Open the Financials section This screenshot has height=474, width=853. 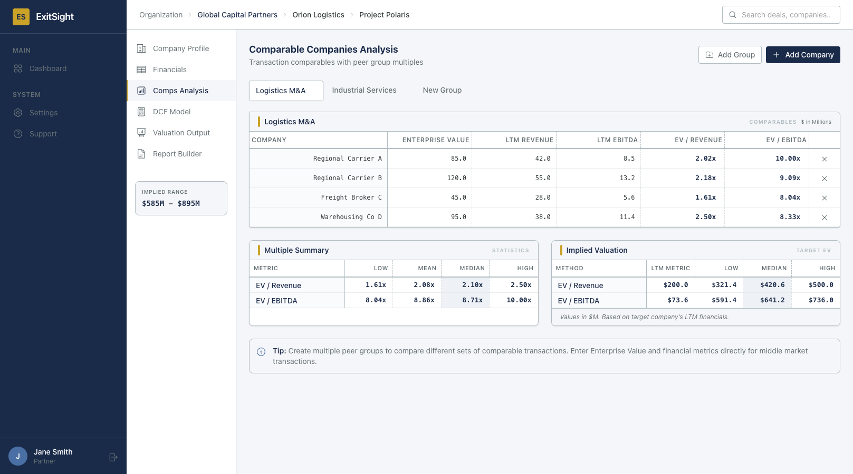pyautogui.click(x=169, y=69)
